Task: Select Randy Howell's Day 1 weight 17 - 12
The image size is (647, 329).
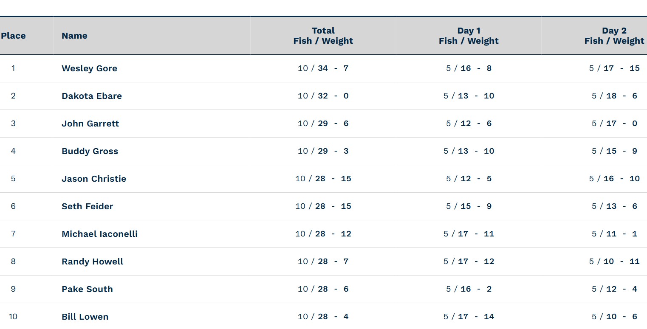Action: (476, 262)
